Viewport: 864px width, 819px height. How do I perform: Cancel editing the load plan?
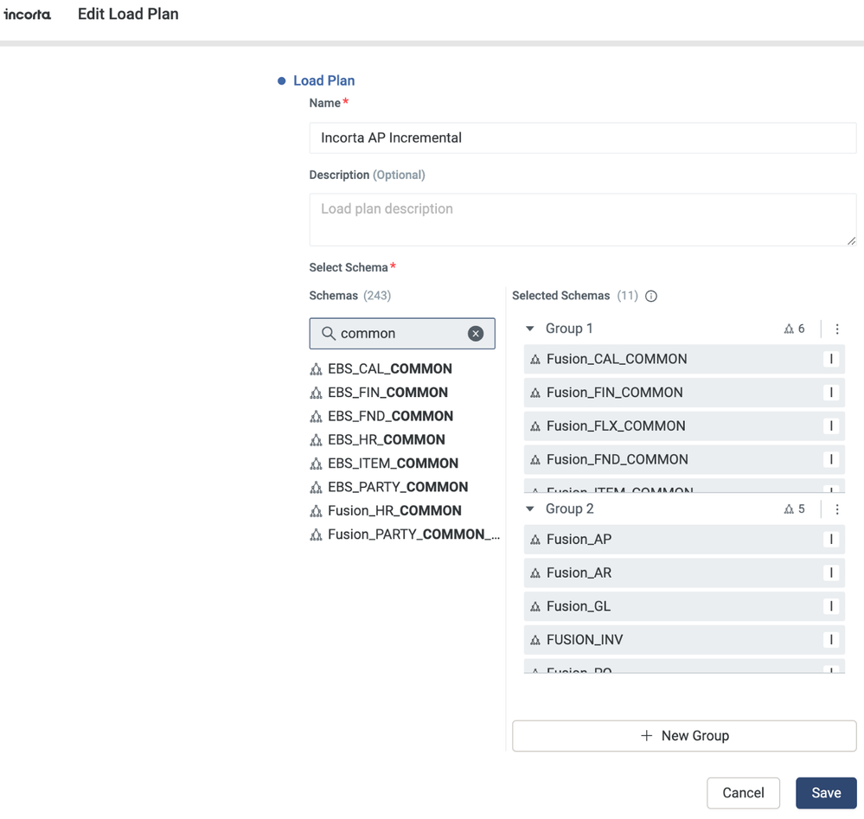coord(743,793)
